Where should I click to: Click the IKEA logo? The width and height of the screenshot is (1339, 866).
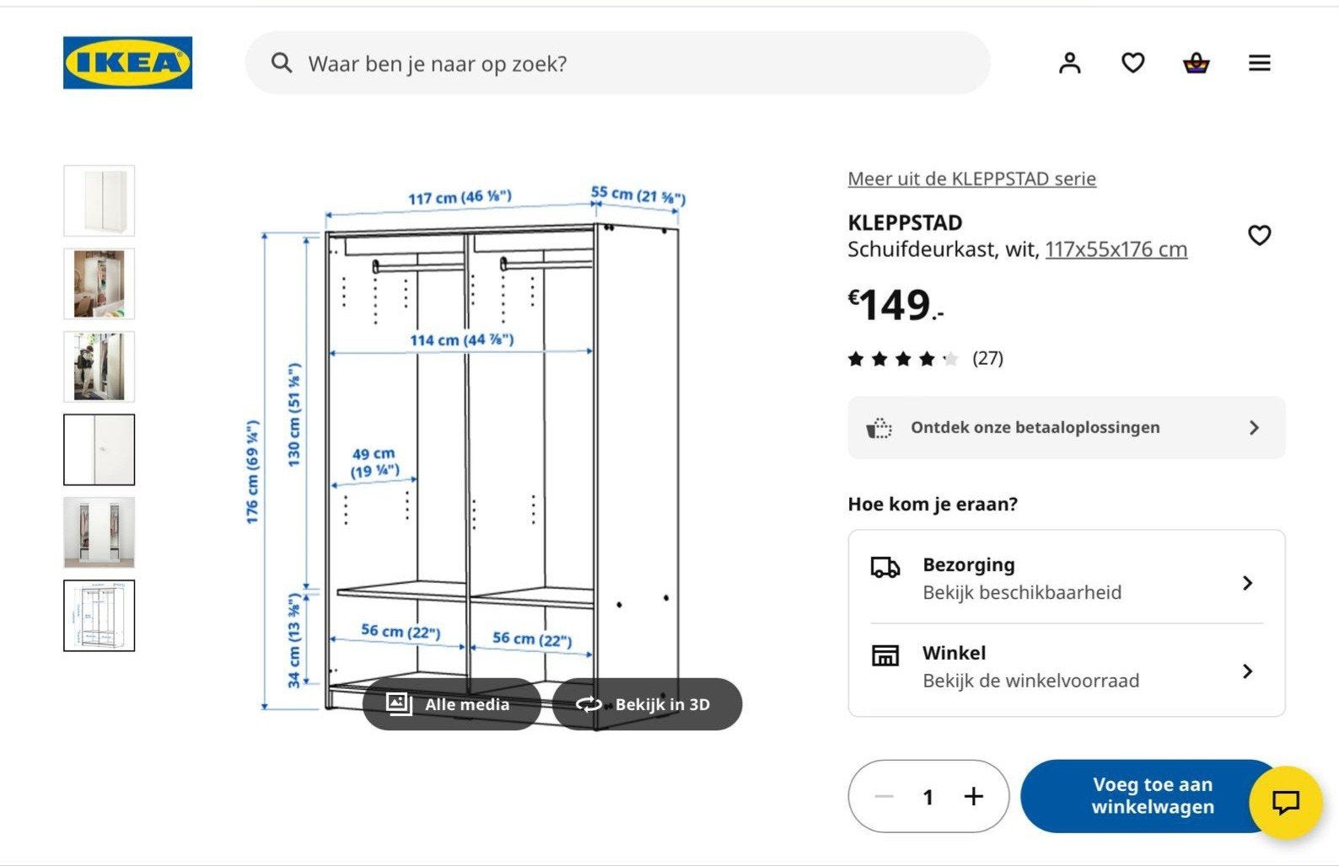point(127,62)
